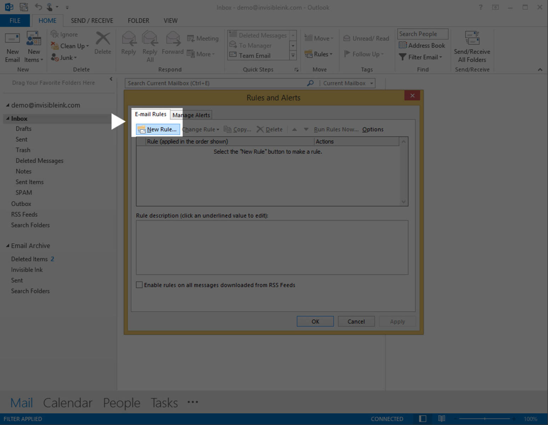Select the SPAM folder

[24, 192]
